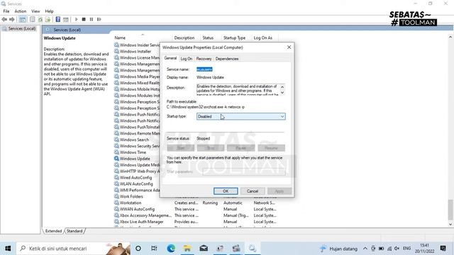The image size is (454, 255).
Task: Switch to the Dependencies tab
Action: pos(227,59)
